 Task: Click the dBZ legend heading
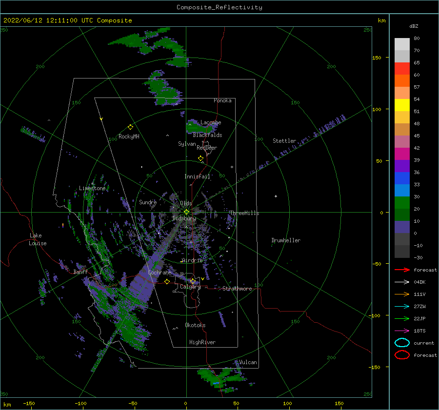tap(414, 26)
